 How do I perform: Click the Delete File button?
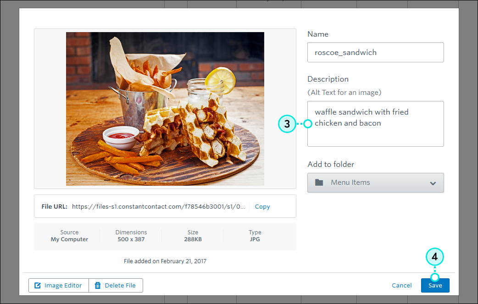tap(116, 285)
